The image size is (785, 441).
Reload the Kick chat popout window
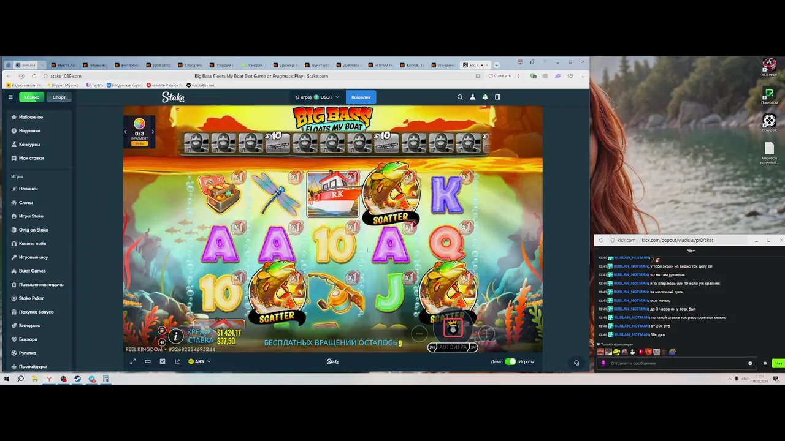[601, 240]
